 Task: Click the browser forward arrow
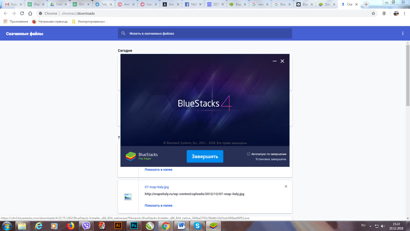click(14, 13)
